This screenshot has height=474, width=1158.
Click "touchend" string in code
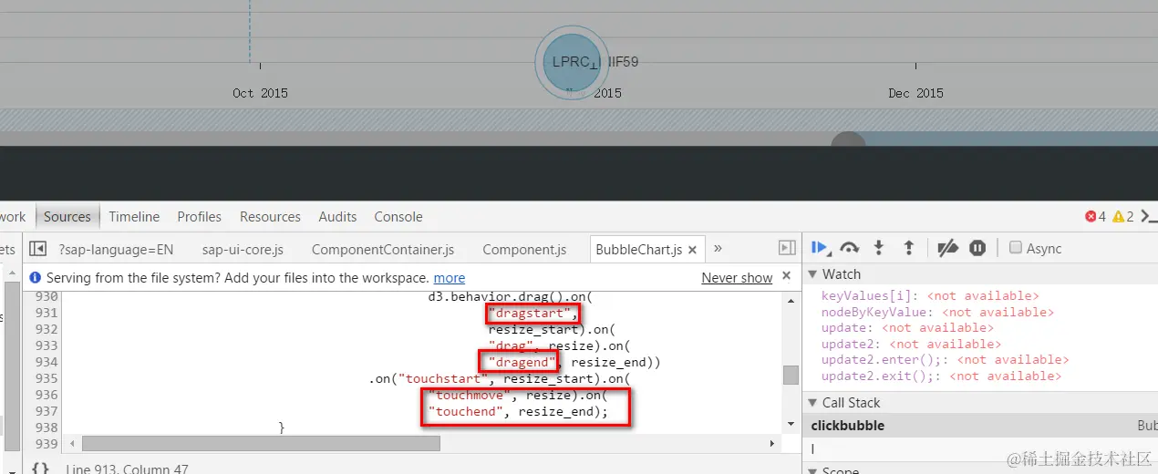(x=466, y=411)
